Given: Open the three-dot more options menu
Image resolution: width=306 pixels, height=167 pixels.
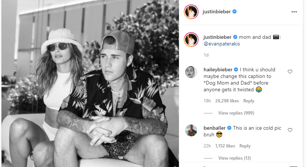Looking at the screenshot, I should click(x=294, y=12).
